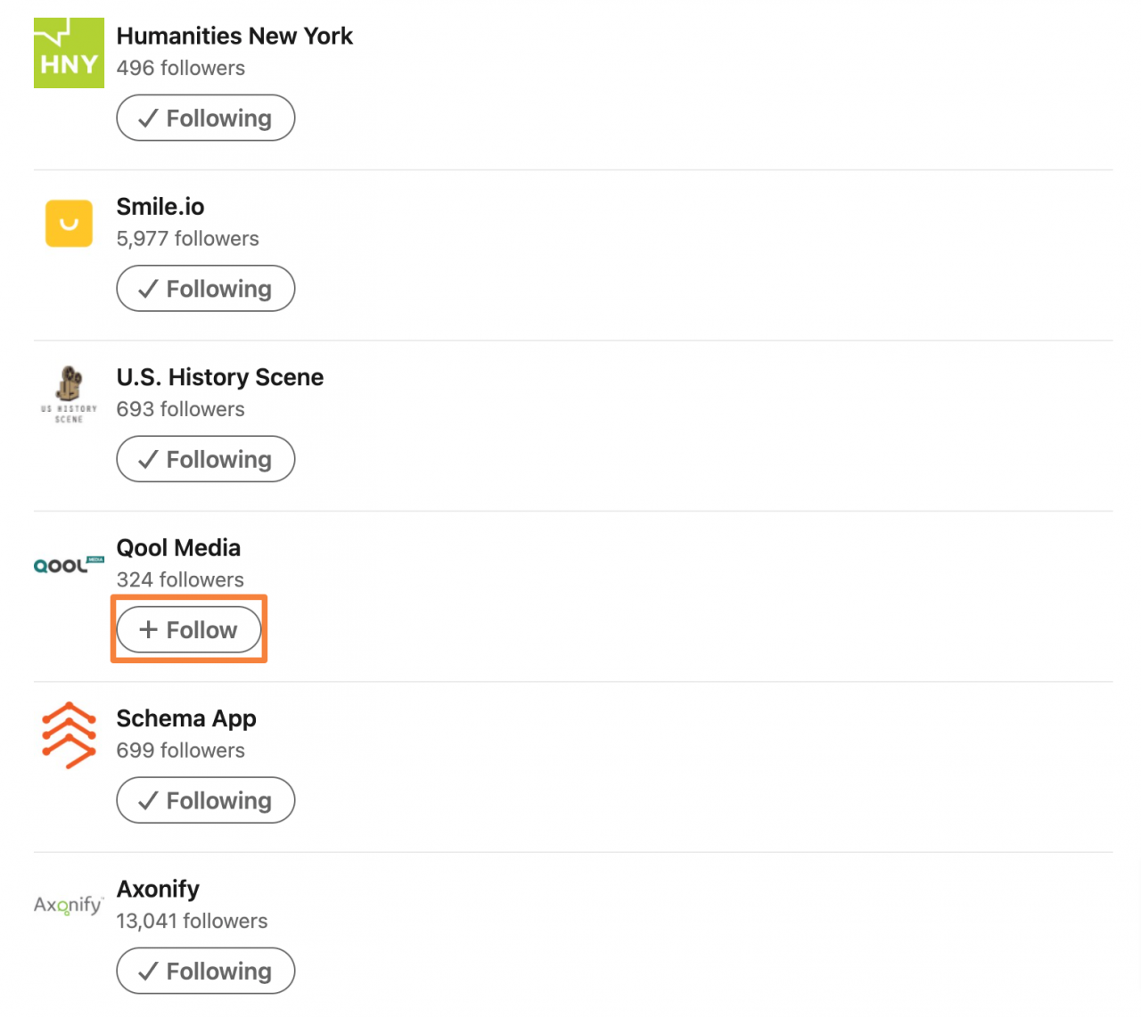Click the U.S. History Scene projector logo
This screenshot has height=1017, width=1141.
point(69,392)
